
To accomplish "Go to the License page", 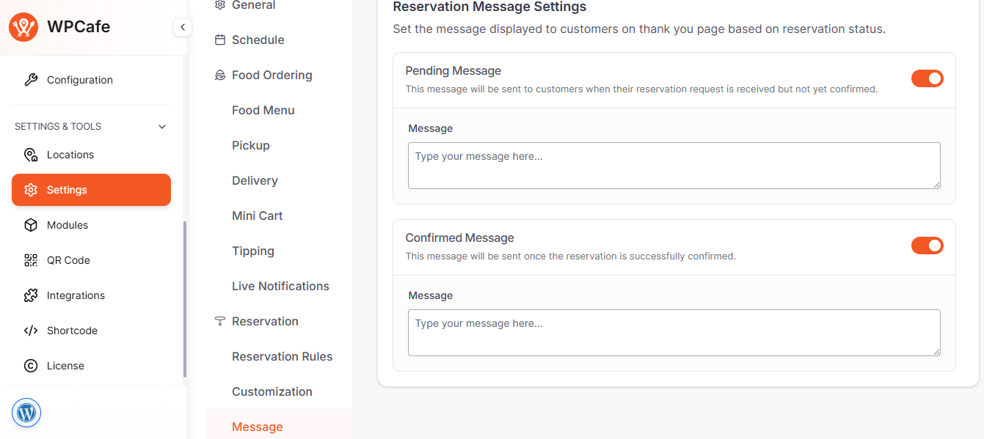I will (x=65, y=366).
